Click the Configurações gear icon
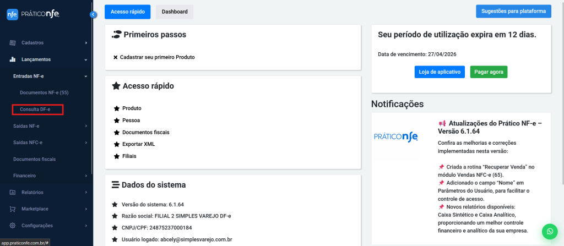This screenshot has width=564, height=246. (12, 226)
